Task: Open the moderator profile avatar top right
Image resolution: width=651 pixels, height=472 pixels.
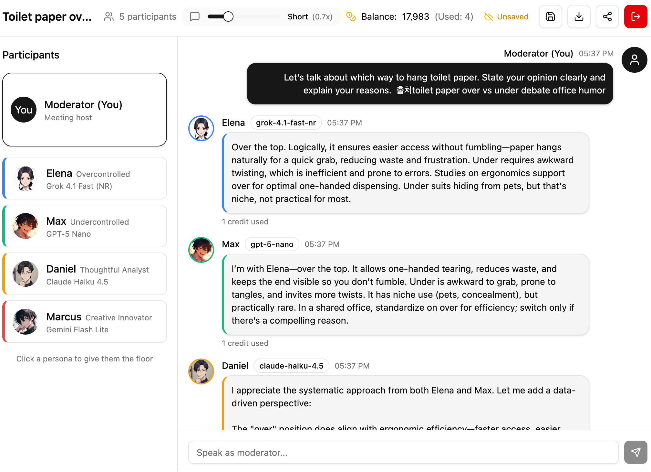Action: click(x=634, y=60)
